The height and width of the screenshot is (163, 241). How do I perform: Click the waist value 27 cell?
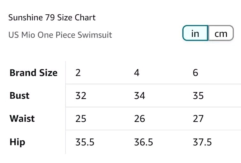(198, 119)
